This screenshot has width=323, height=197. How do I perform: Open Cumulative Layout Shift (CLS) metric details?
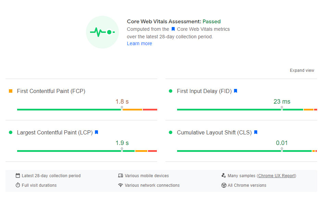coord(214,132)
